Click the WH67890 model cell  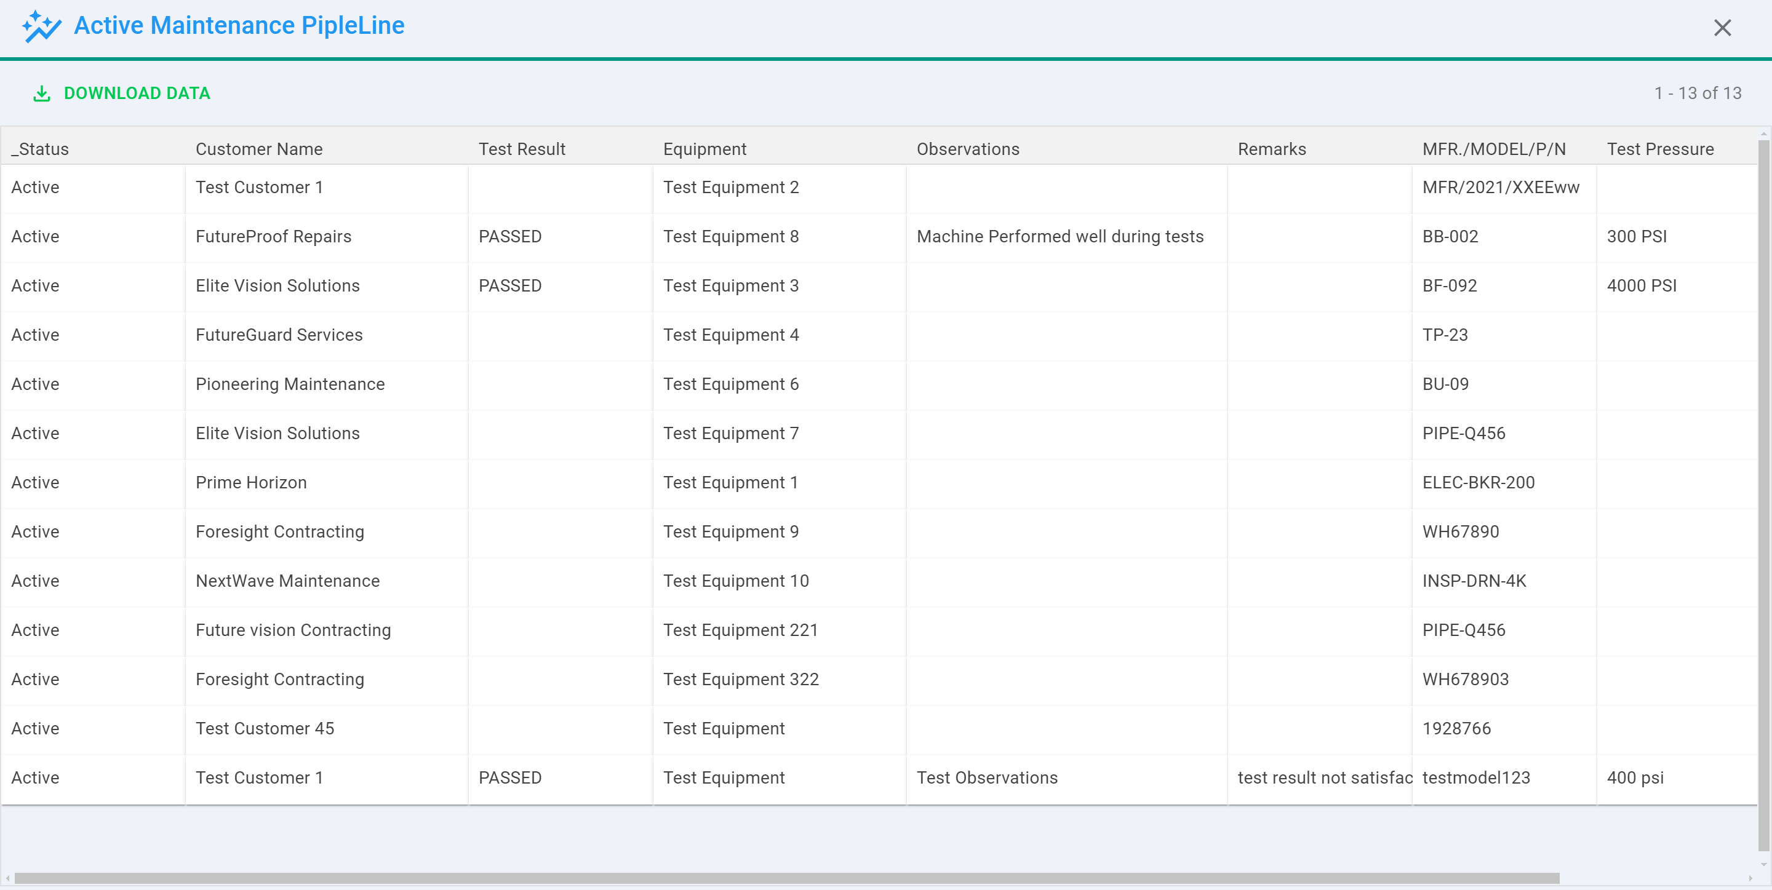click(x=1504, y=531)
